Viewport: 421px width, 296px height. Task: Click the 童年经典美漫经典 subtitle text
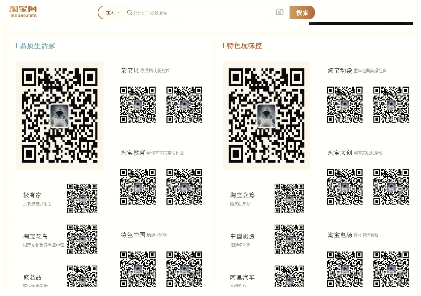click(370, 71)
